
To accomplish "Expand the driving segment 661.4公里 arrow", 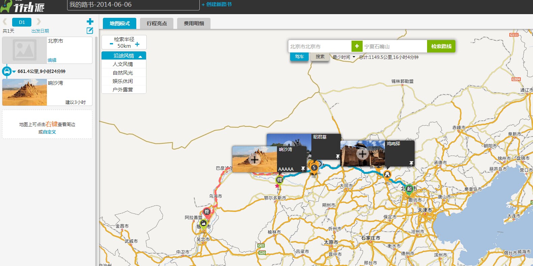I will [14, 72].
